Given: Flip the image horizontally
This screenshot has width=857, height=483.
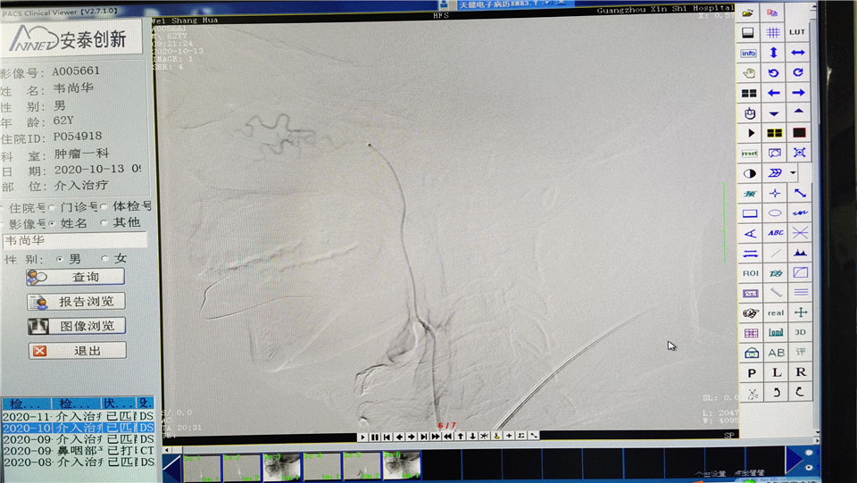Looking at the screenshot, I should click(x=798, y=53).
